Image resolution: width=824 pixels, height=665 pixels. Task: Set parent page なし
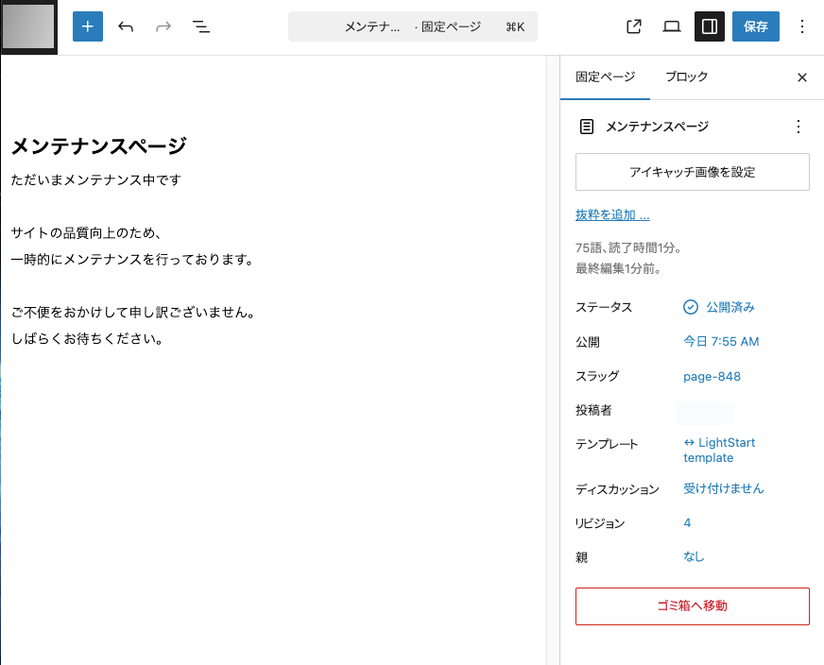[694, 556]
